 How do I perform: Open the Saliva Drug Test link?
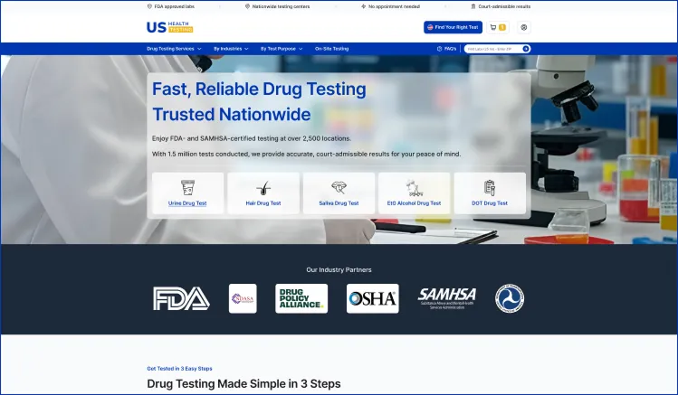coord(339,203)
